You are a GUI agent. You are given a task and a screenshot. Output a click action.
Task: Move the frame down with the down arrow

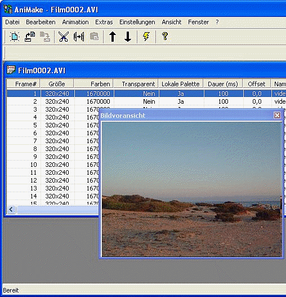click(128, 37)
